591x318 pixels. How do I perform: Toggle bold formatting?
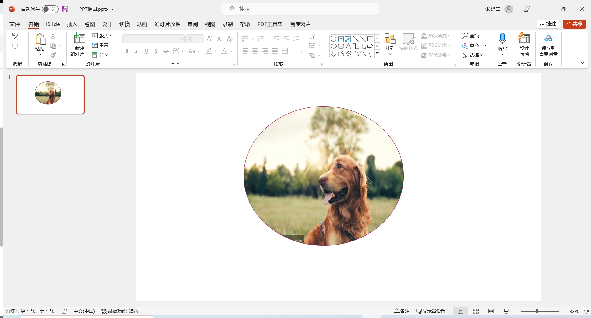click(127, 51)
